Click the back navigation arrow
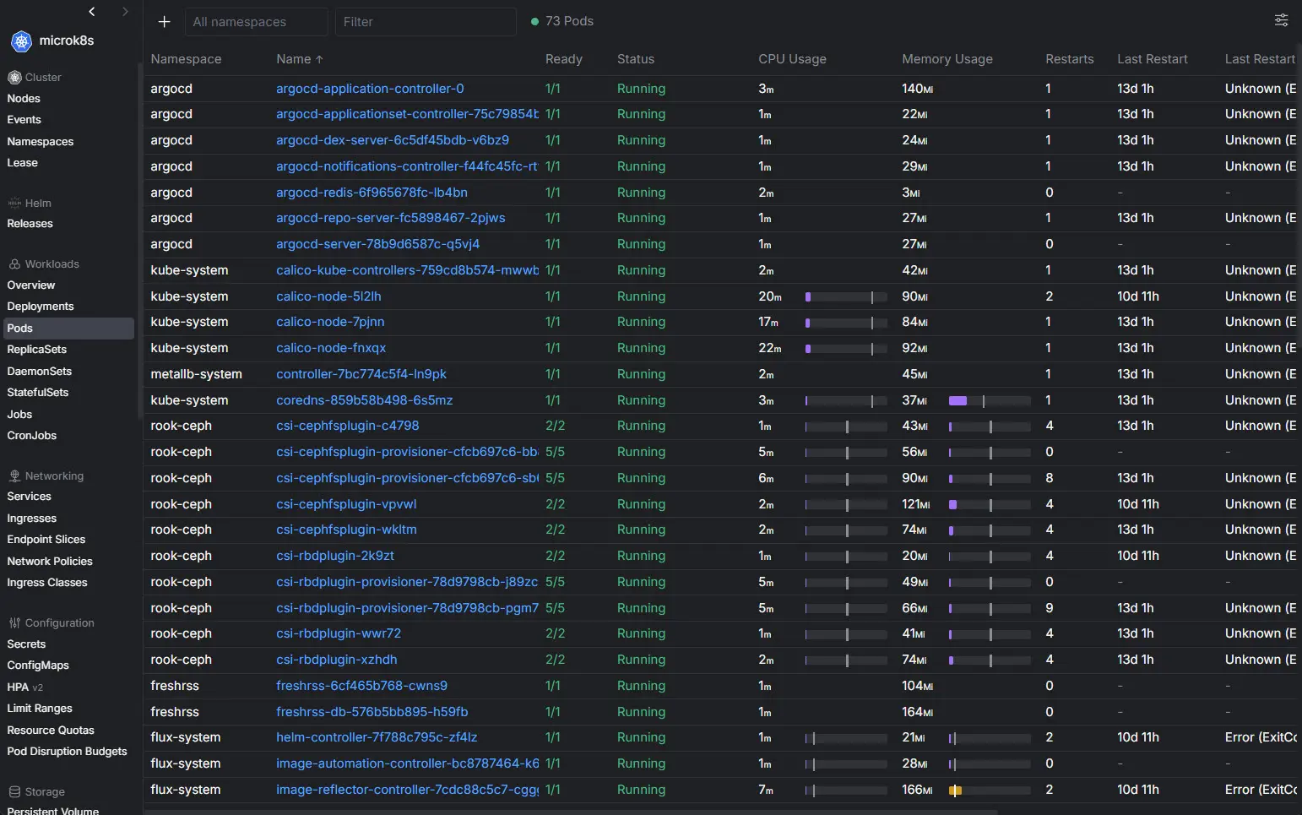1302x815 pixels. click(x=92, y=12)
